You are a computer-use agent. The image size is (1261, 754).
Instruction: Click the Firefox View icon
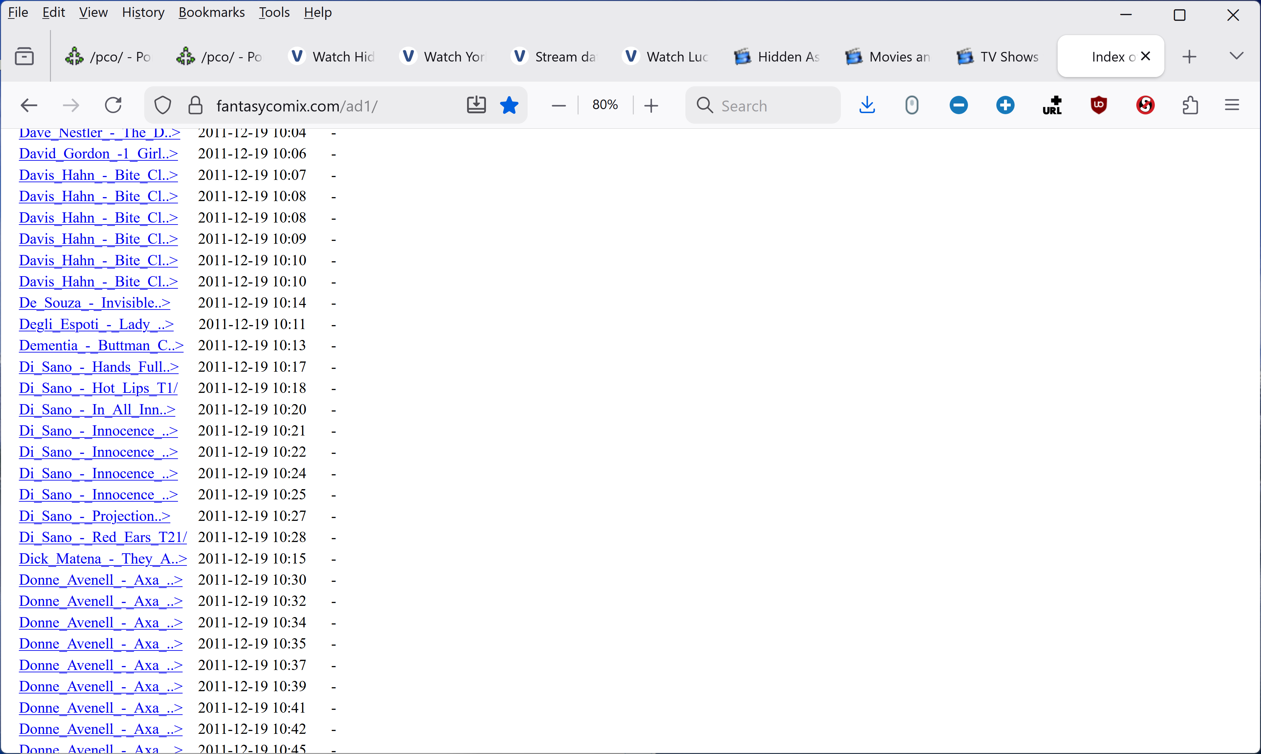tap(24, 56)
